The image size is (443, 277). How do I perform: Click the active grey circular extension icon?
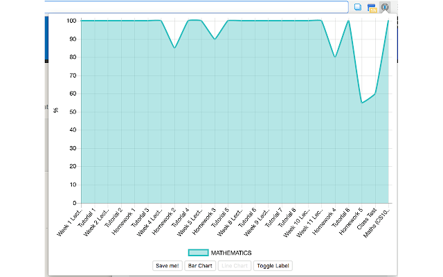click(385, 7)
